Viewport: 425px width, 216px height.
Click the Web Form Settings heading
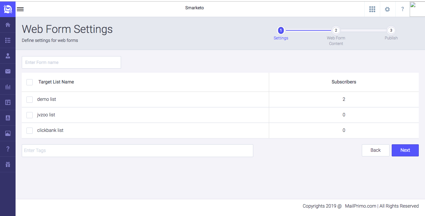[67, 29]
